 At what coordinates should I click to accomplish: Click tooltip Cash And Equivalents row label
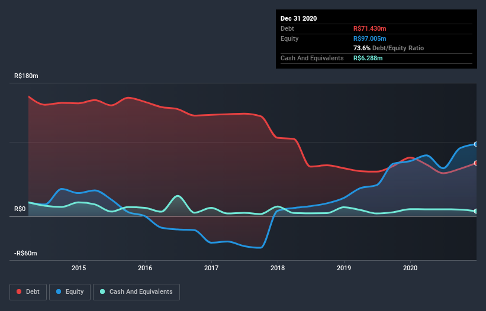312,58
